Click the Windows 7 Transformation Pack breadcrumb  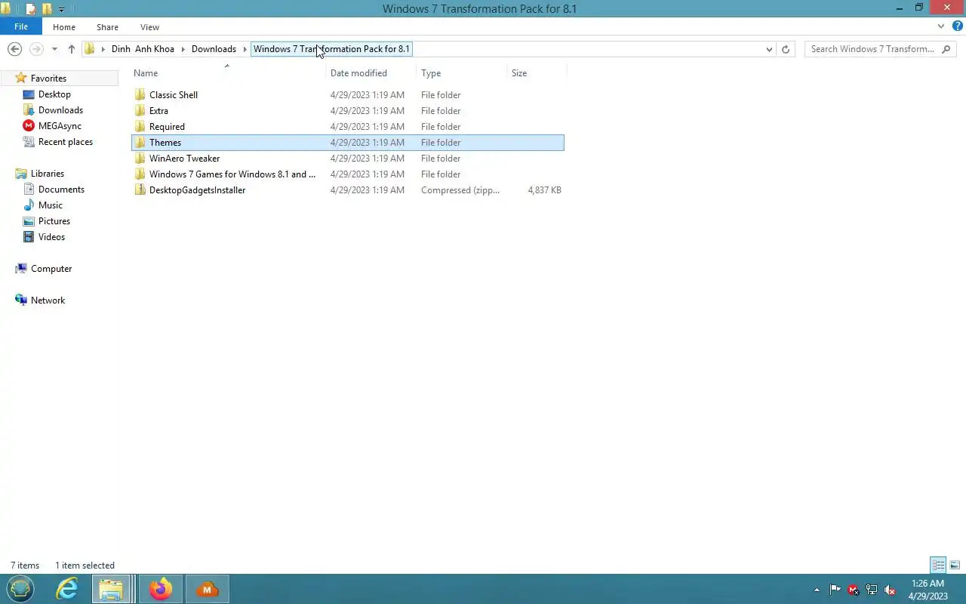pos(331,49)
